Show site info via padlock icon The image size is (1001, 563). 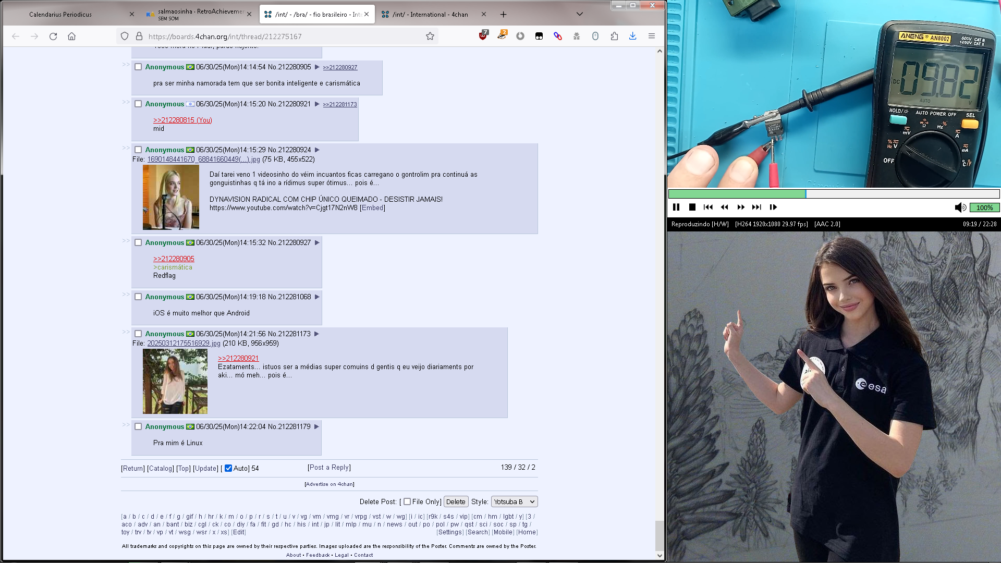coord(139,36)
